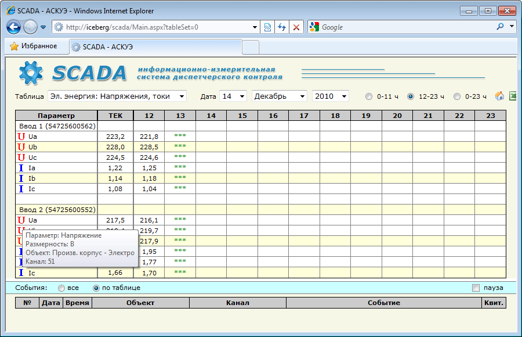
Task: Click the green asterisks in Ввод 1 Ua row
Action: coord(180,135)
